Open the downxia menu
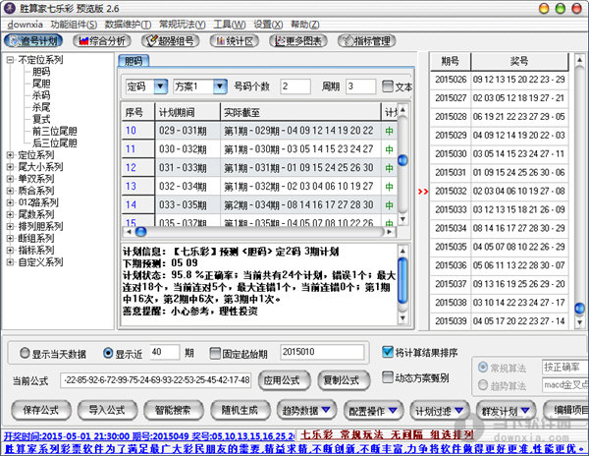Screen dimensions: 589x456 25,25
